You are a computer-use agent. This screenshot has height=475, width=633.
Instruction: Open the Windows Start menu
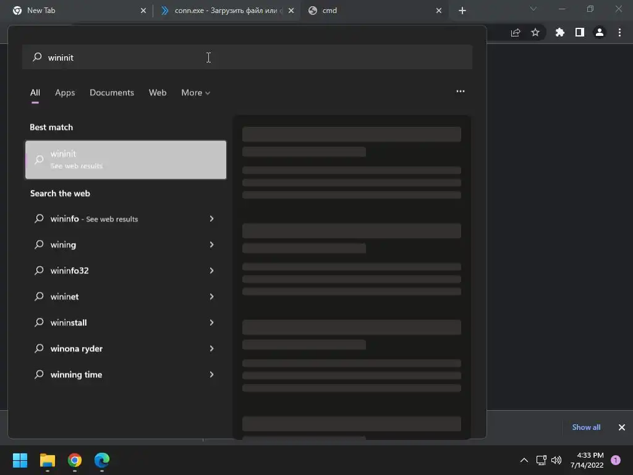[20, 460]
